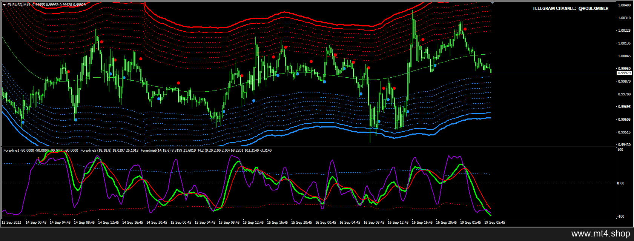
Task: Click the 14 Sep 12:45 time label
Action: (x=108, y=223)
